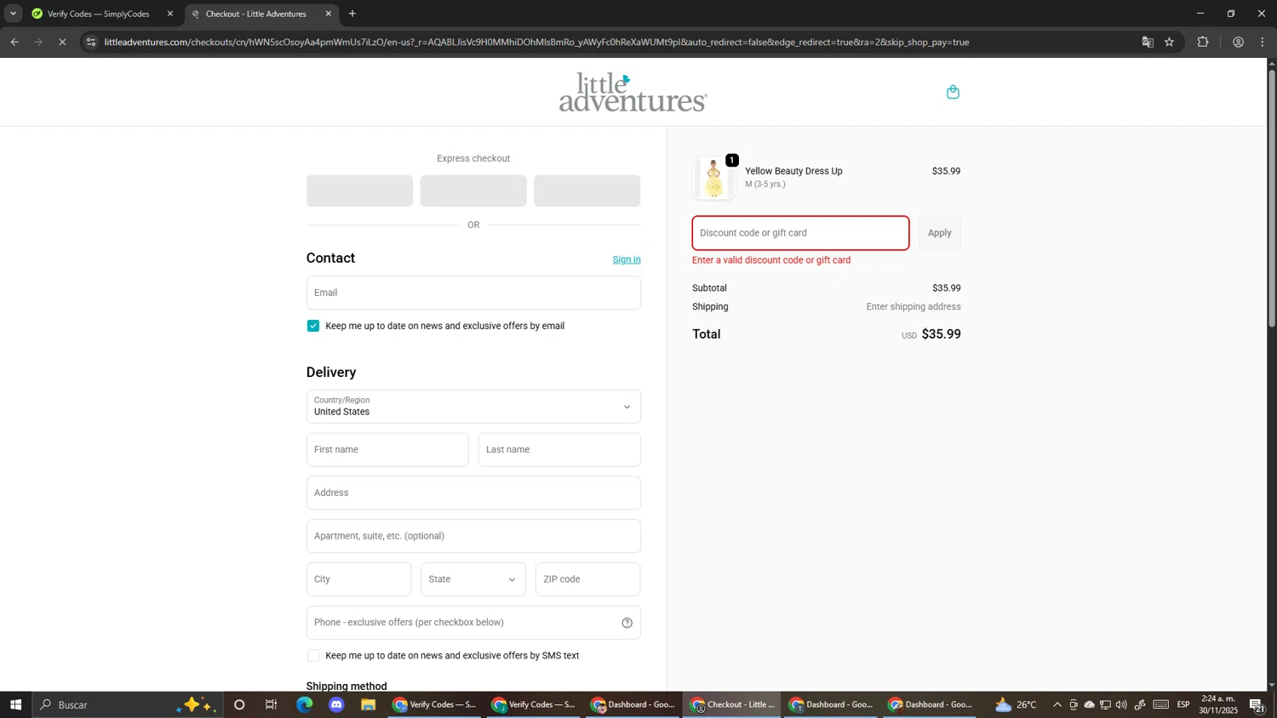Open the Chrome three-dot menu
The height and width of the screenshot is (718, 1277).
point(1263,42)
